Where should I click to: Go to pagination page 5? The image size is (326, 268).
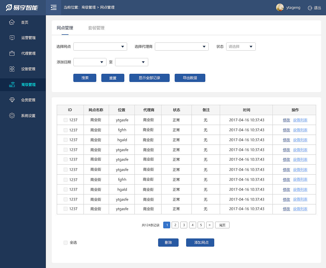pyautogui.click(x=201, y=225)
